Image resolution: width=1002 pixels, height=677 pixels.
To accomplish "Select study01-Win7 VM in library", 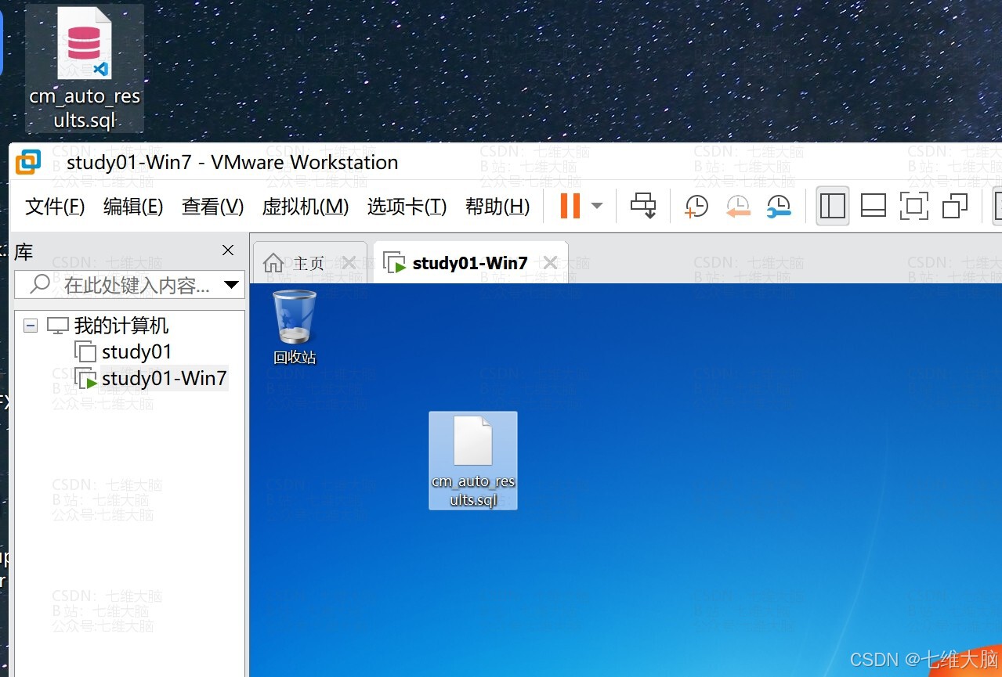I will tap(165, 379).
